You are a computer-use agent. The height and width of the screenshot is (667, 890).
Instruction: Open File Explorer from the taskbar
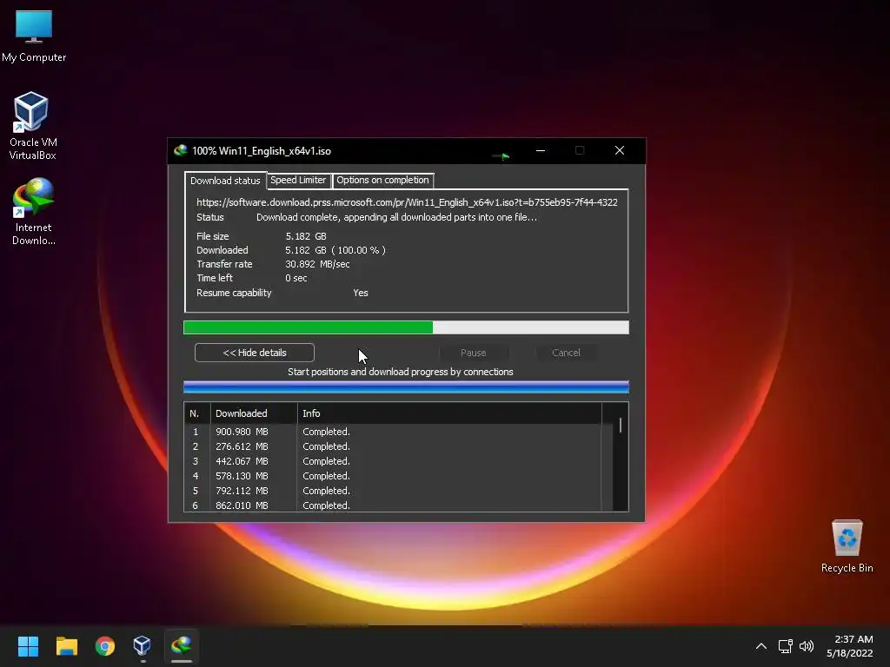click(x=66, y=646)
